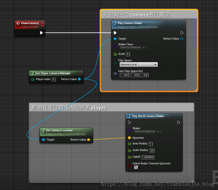
Task: Click the Falloff pin
Action: coord(129,157)
